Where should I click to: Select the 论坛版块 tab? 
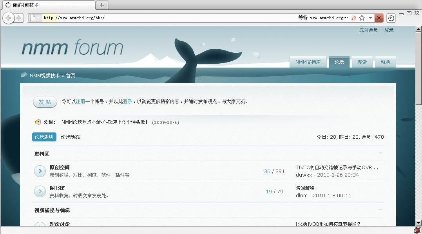pos(44,137)
